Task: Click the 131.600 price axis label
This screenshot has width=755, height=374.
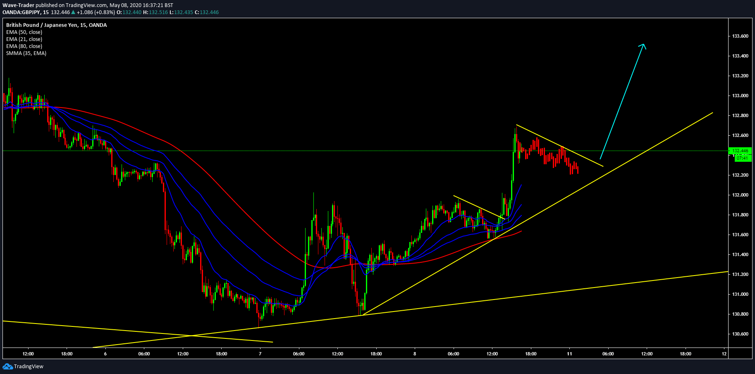Action: [740, 235]
